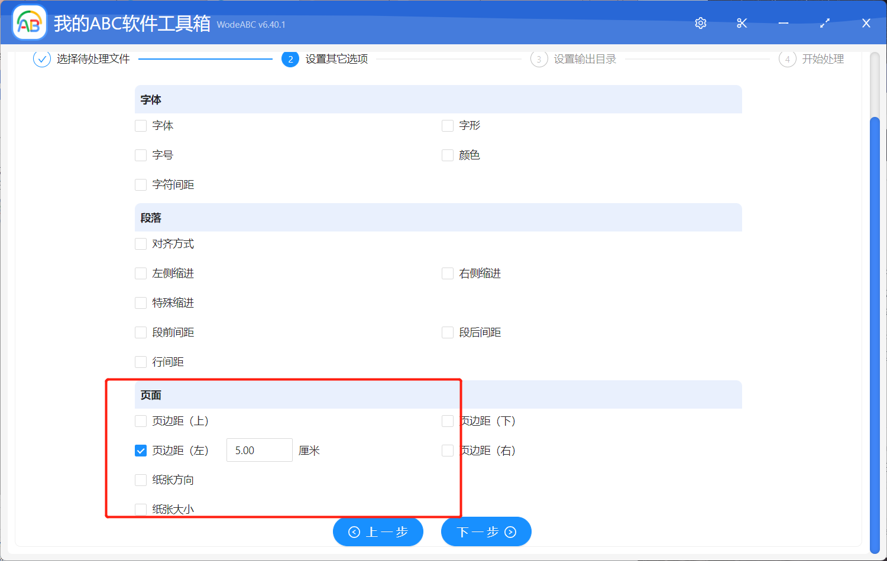This screenshot has height=561, width=887.
Task: Enable the 字体 checkbox
Action: 140,125
